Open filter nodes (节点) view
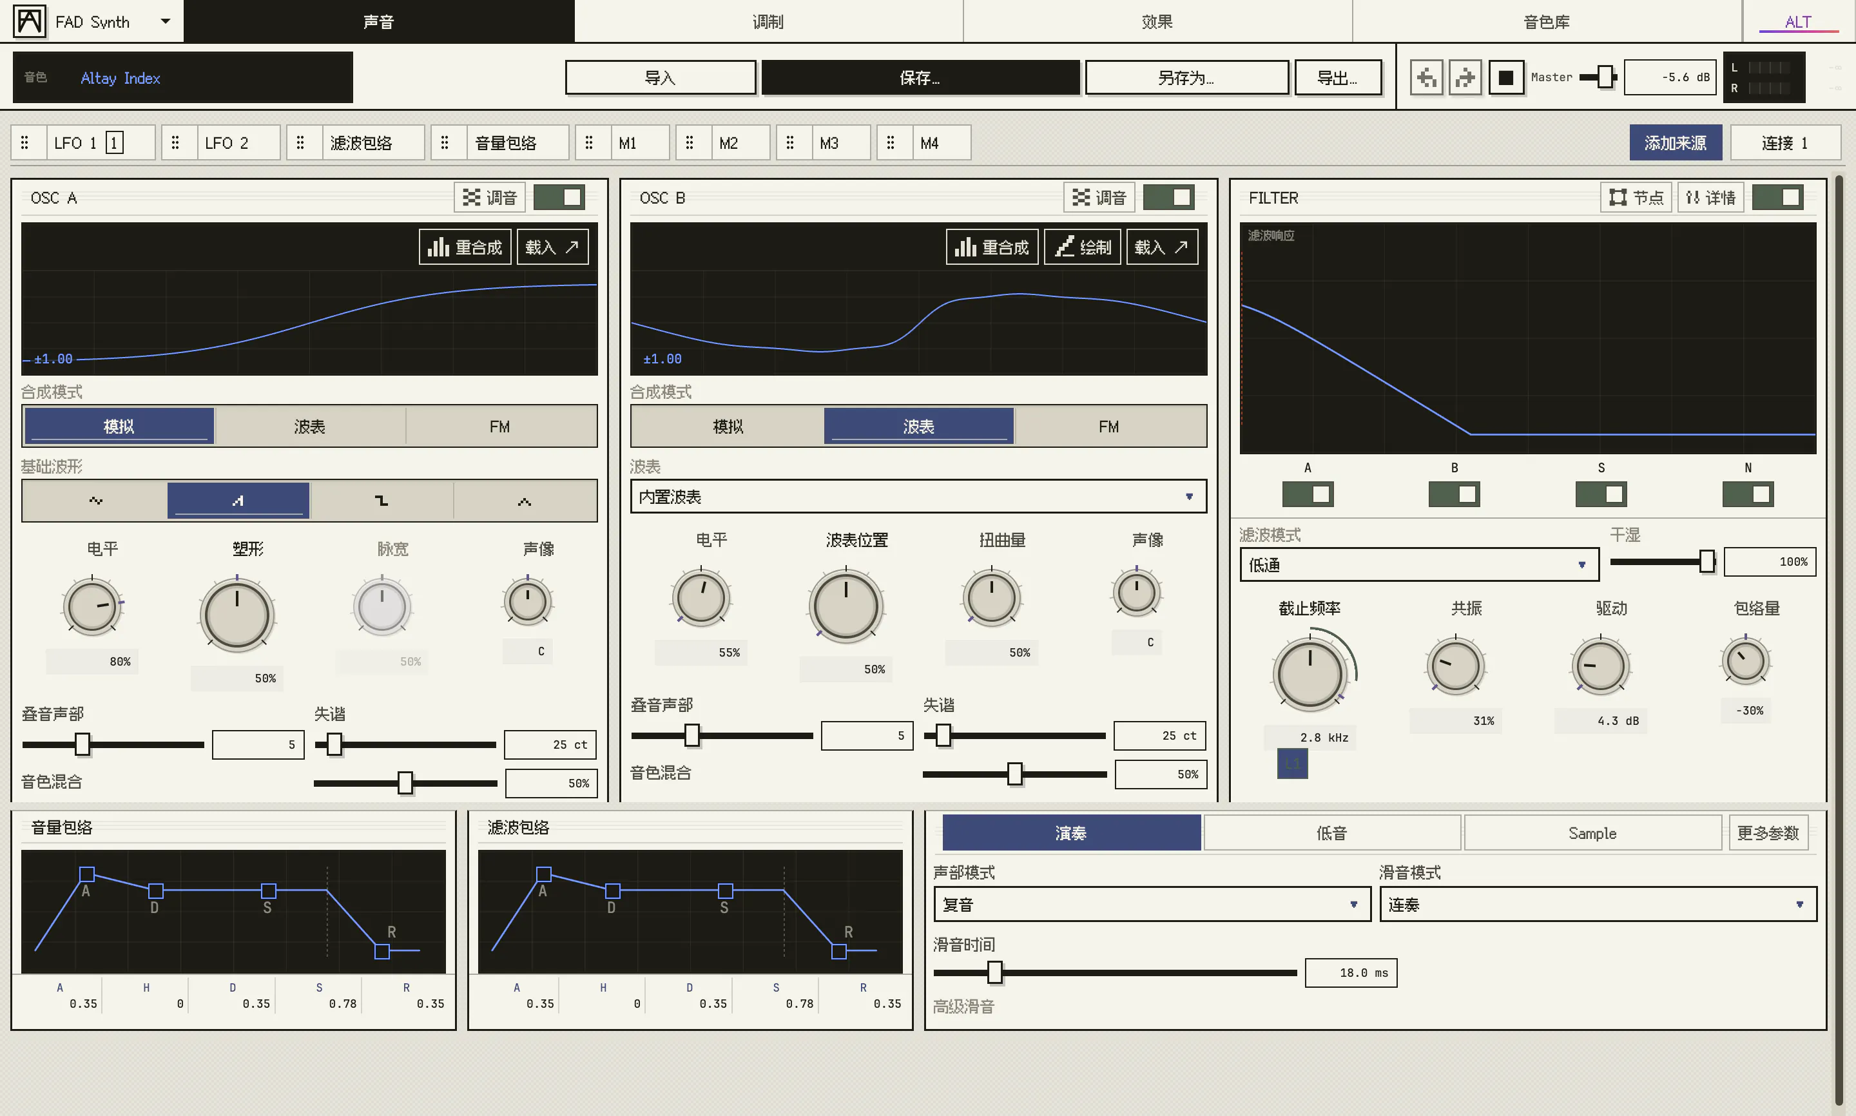Screen dimensions: 1856x1116 [1636, 198]
